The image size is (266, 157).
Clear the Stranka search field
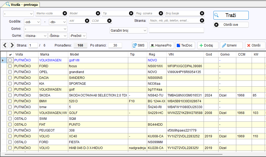[202, 20]
